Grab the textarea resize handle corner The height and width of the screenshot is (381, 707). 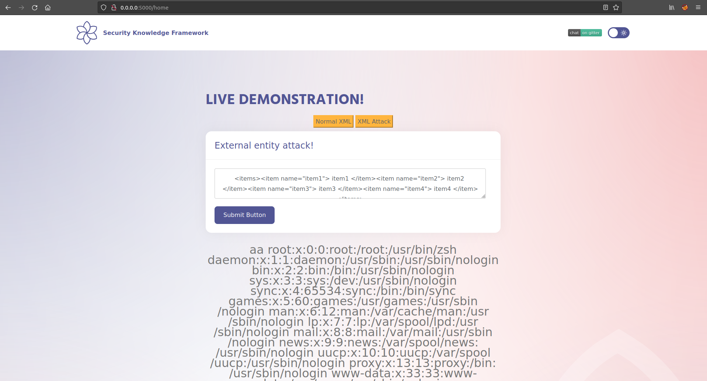pyautogui.click(x=483, y=196)
